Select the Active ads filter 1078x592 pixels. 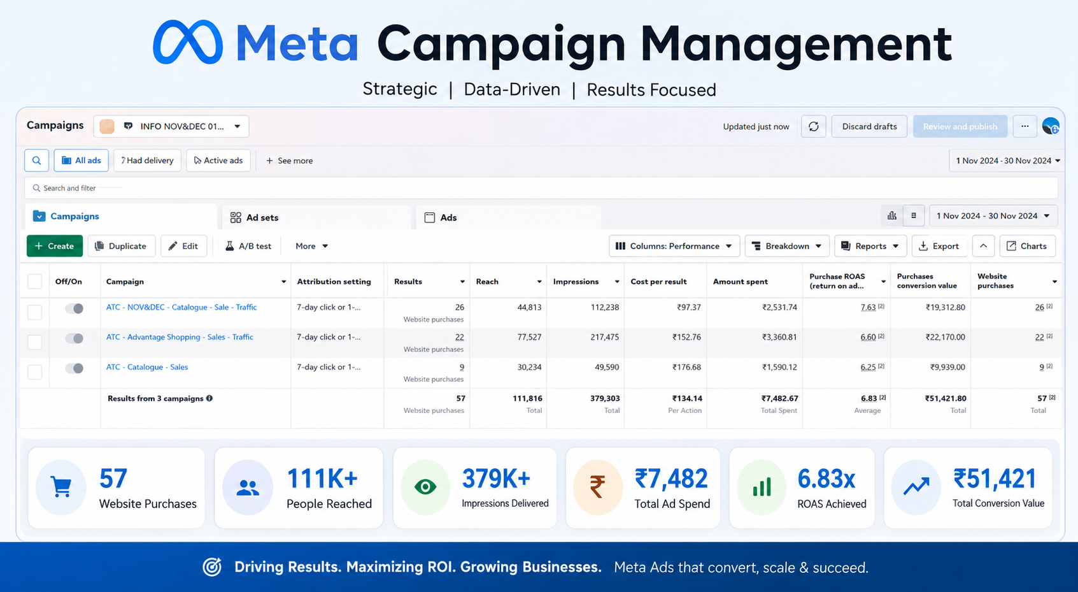click(x=218, y=161)
